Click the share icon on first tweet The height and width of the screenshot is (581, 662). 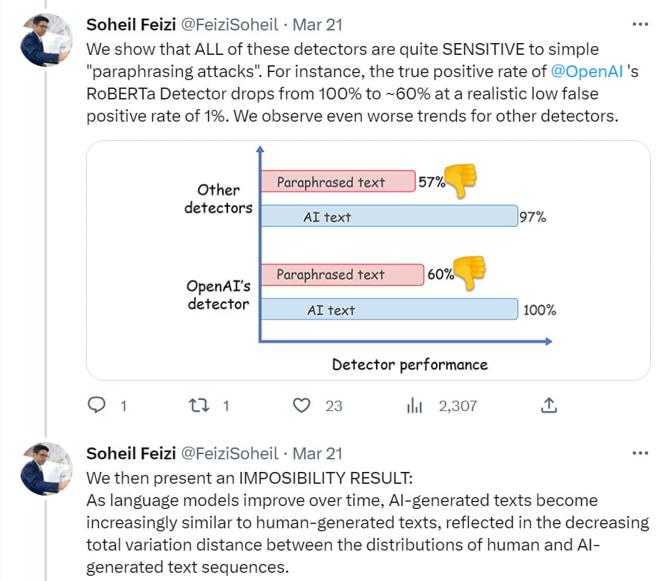coord(548,405)
